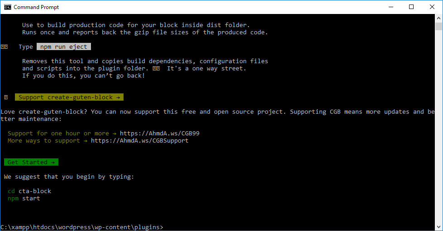
Task: Click the "Command Prompt" title bar text
Action: click(x=36, y=7)
